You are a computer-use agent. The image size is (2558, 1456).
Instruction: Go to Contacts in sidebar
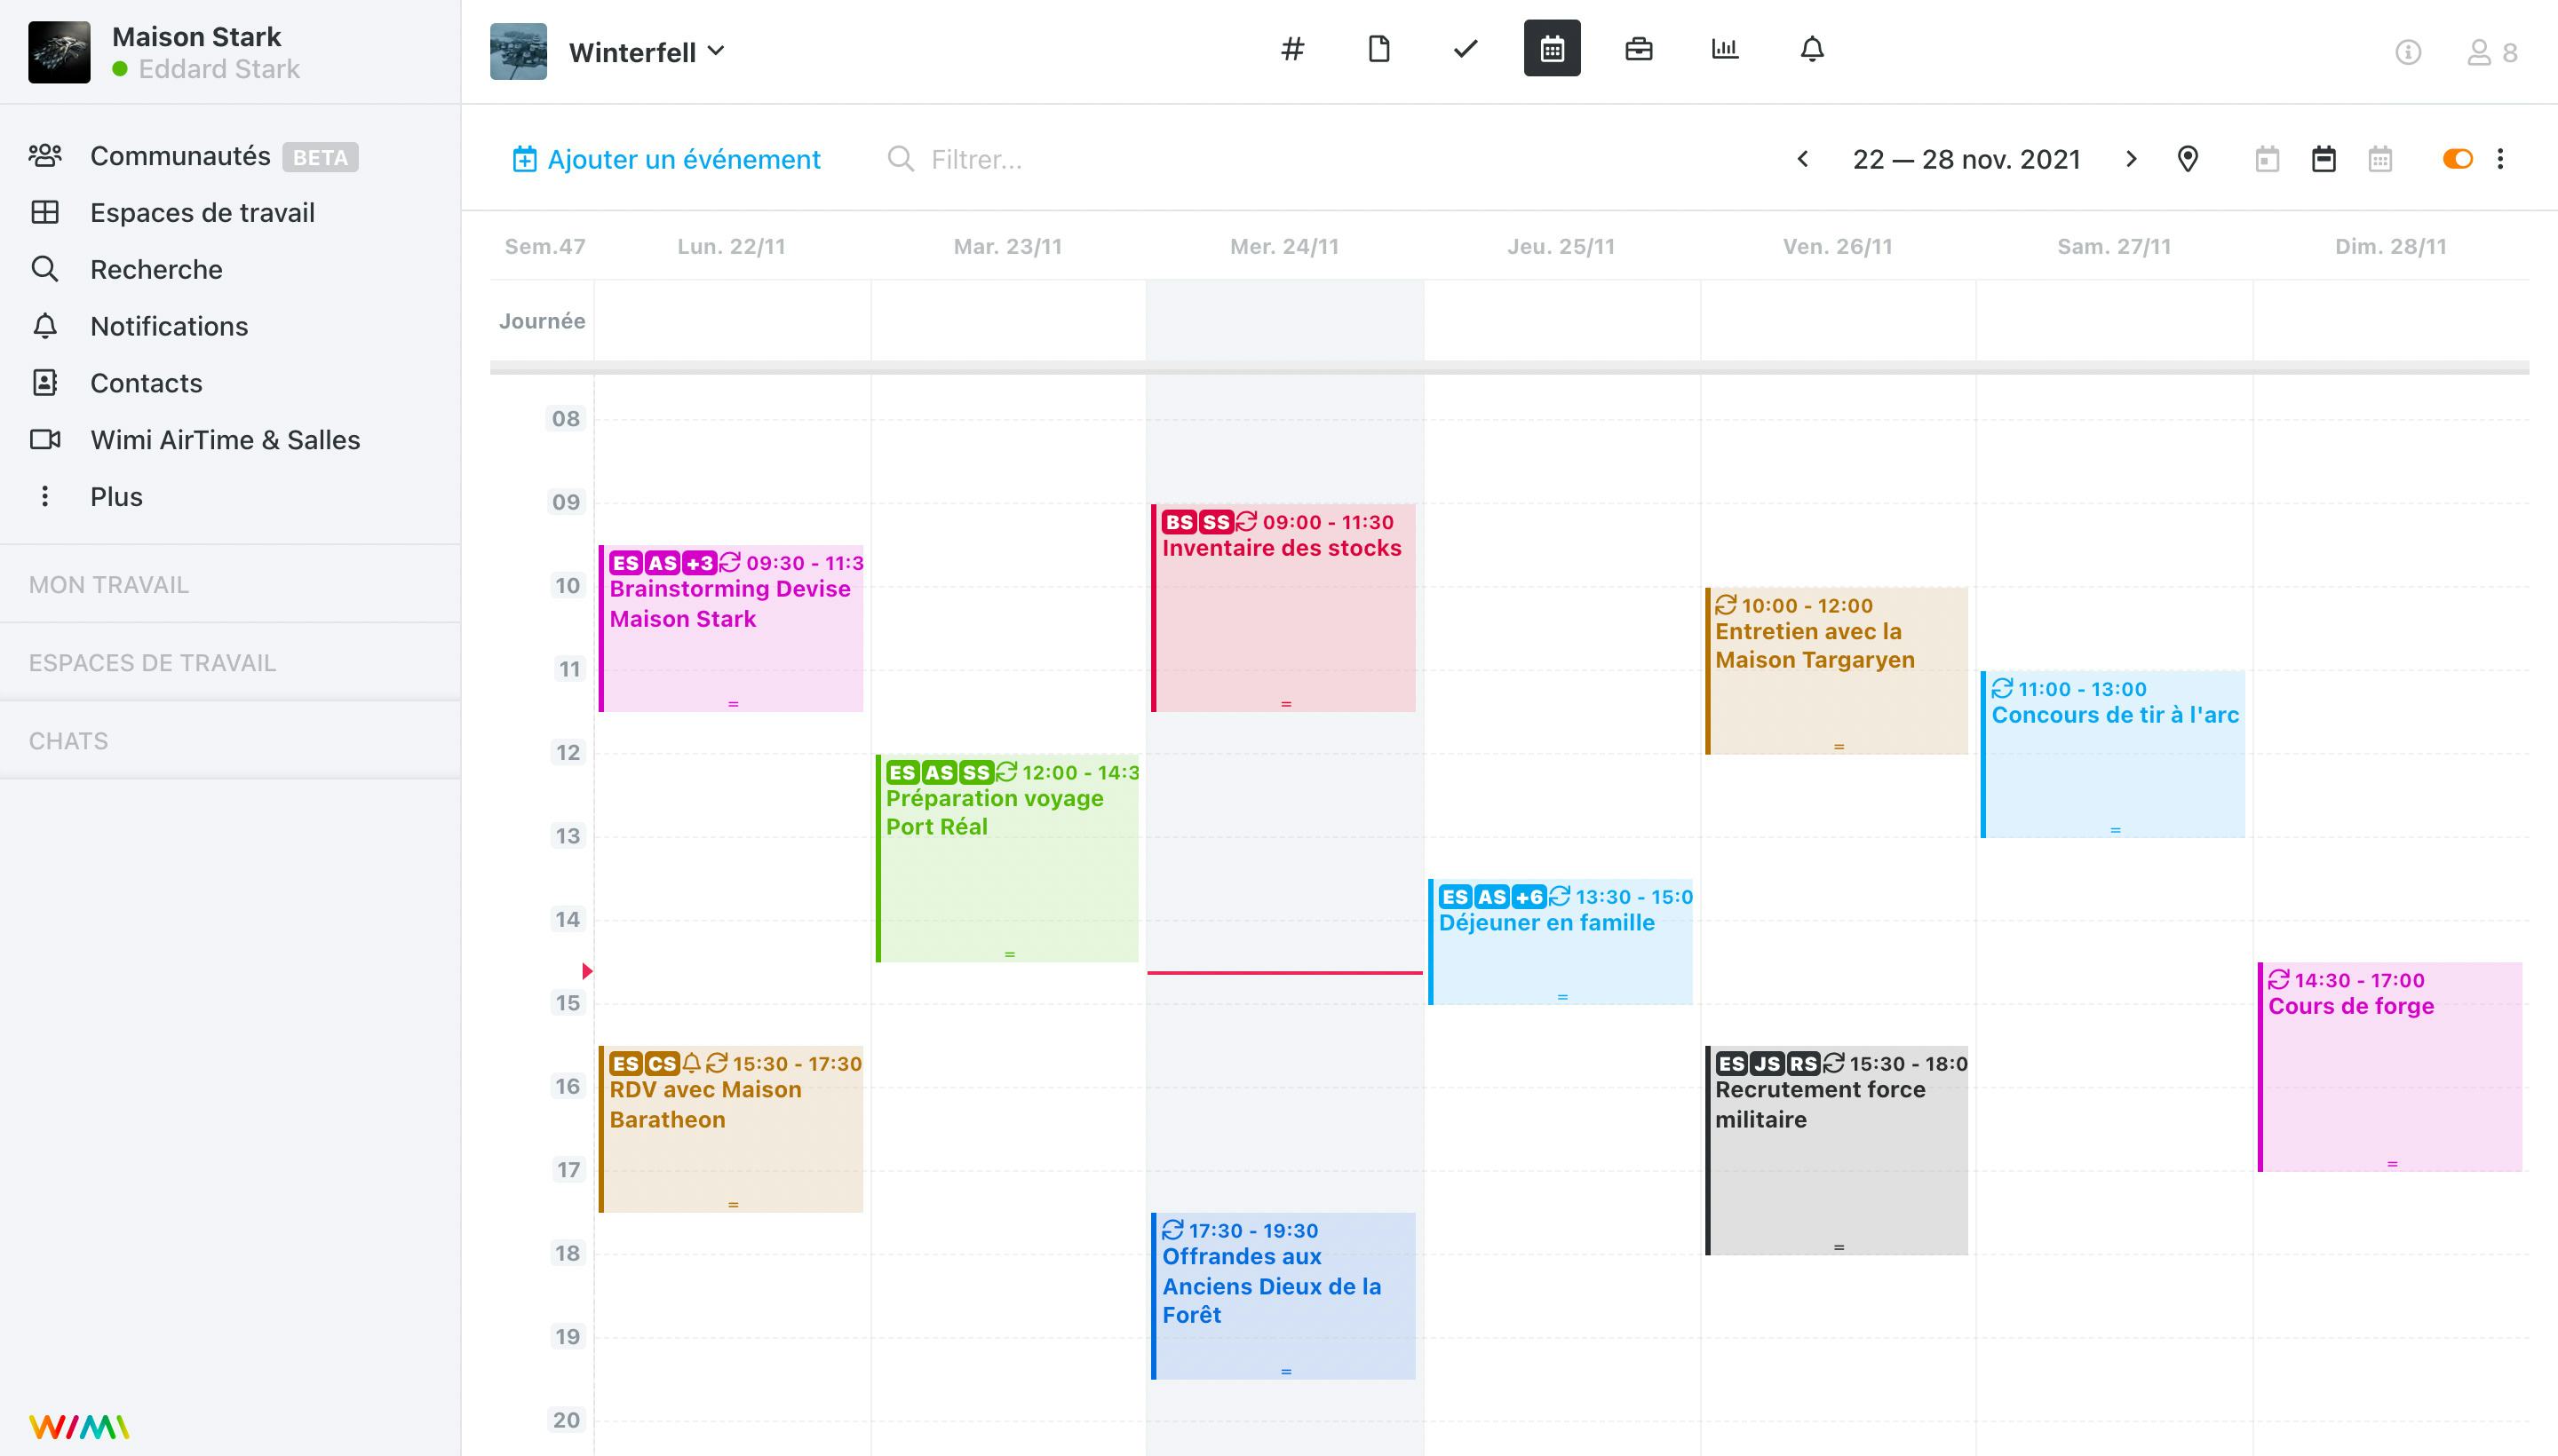point(146,383)
